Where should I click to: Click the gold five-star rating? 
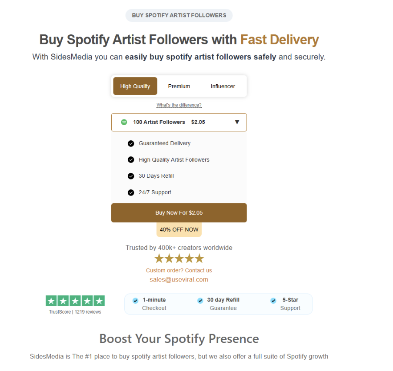pos(179,259)
